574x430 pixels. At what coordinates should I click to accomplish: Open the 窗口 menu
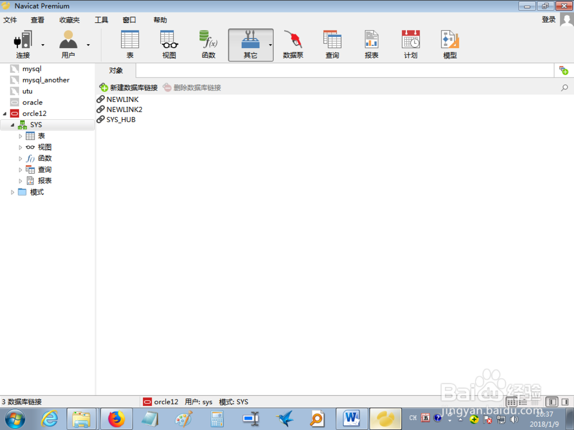tap(129, 19)
